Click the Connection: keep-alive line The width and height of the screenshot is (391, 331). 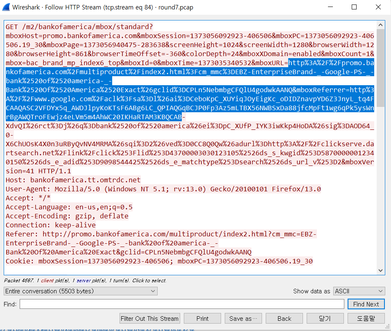(51, 225)
